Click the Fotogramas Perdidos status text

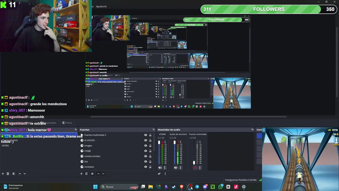[x=241, y=180]
